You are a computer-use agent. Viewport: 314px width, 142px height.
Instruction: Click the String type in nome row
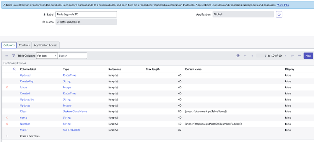pyautogui.click(x=67, y=118)
